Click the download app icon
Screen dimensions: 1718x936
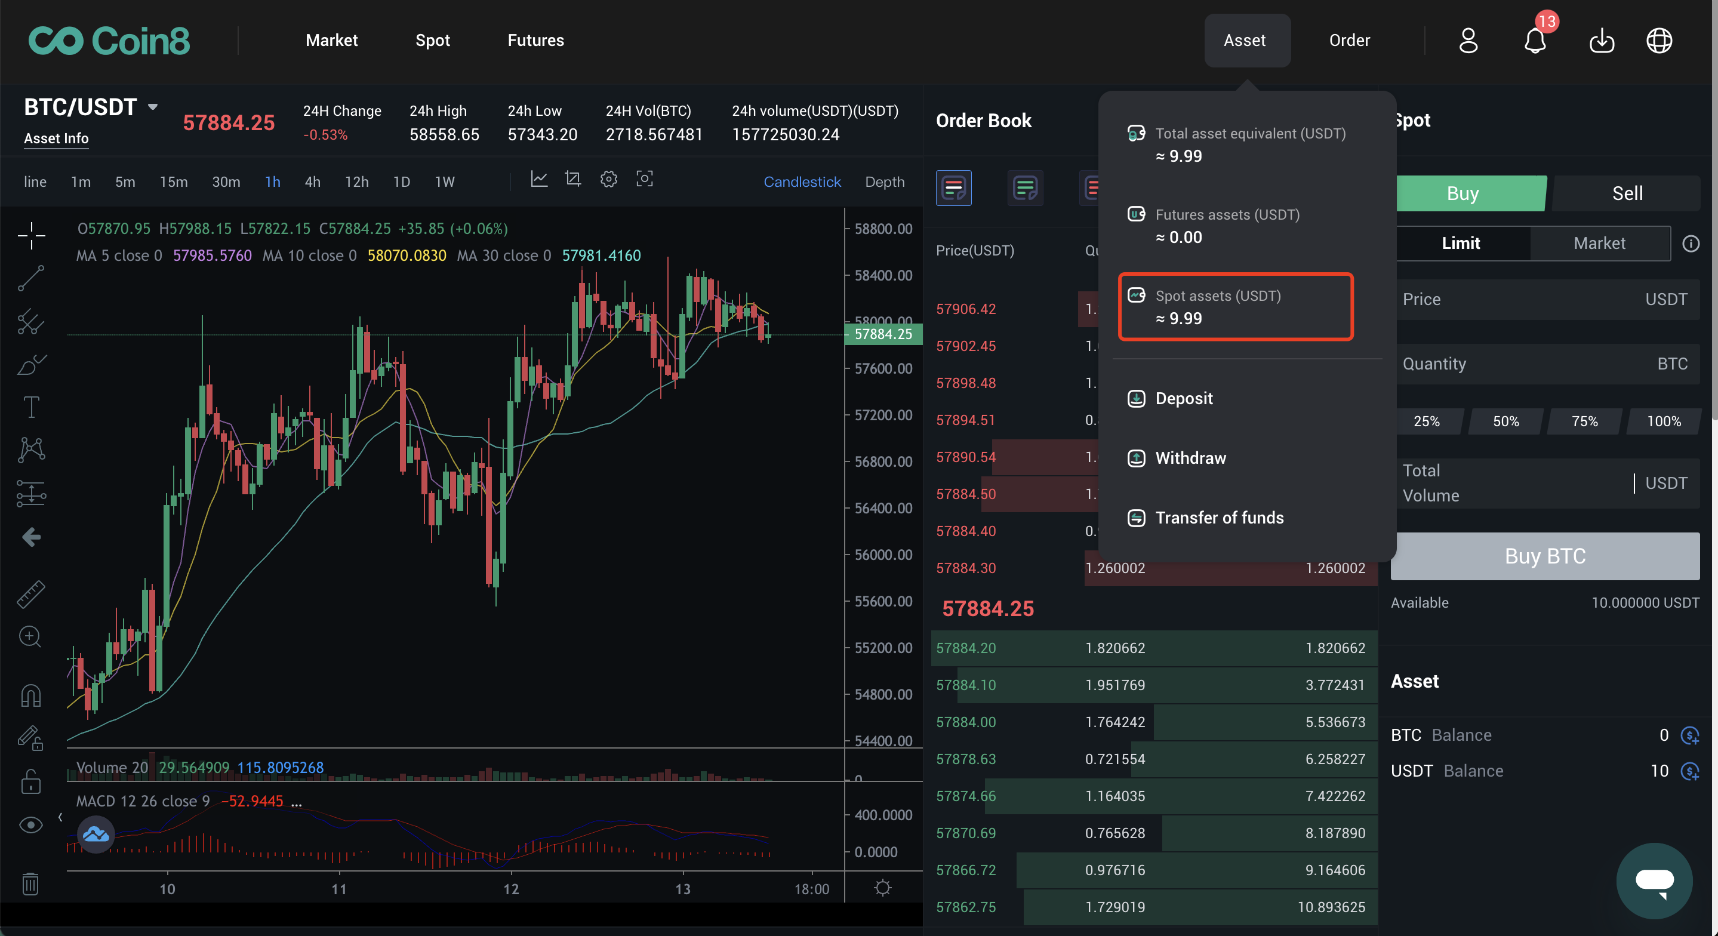pyautogui.click(x=1601, y=41)
